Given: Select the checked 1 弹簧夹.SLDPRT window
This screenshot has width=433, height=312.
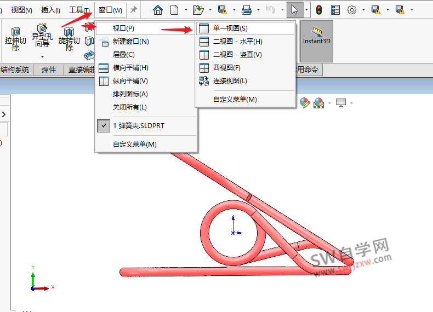Looking at the screenshot, I should point(146,126).
